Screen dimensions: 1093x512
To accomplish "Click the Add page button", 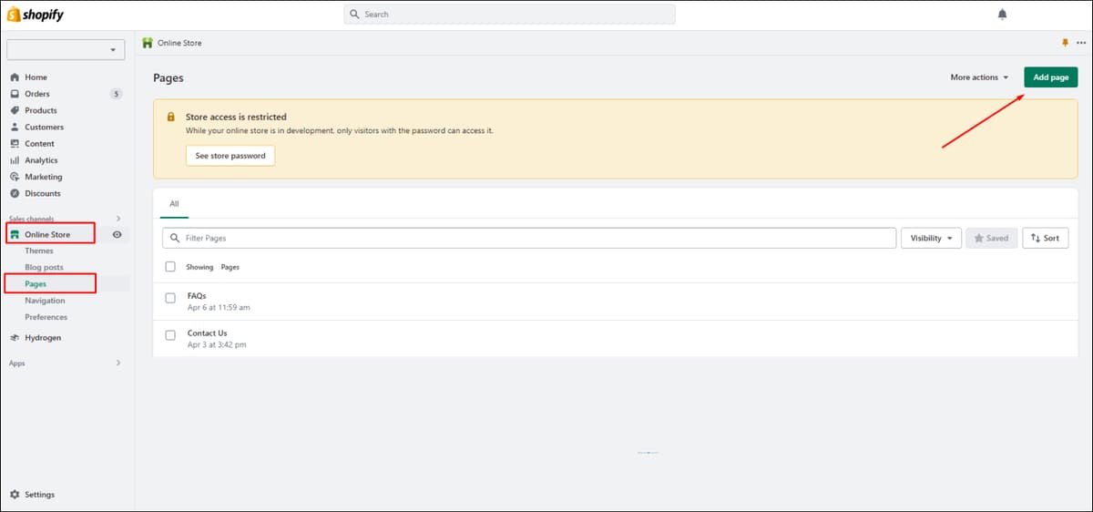I will 1051,77.
